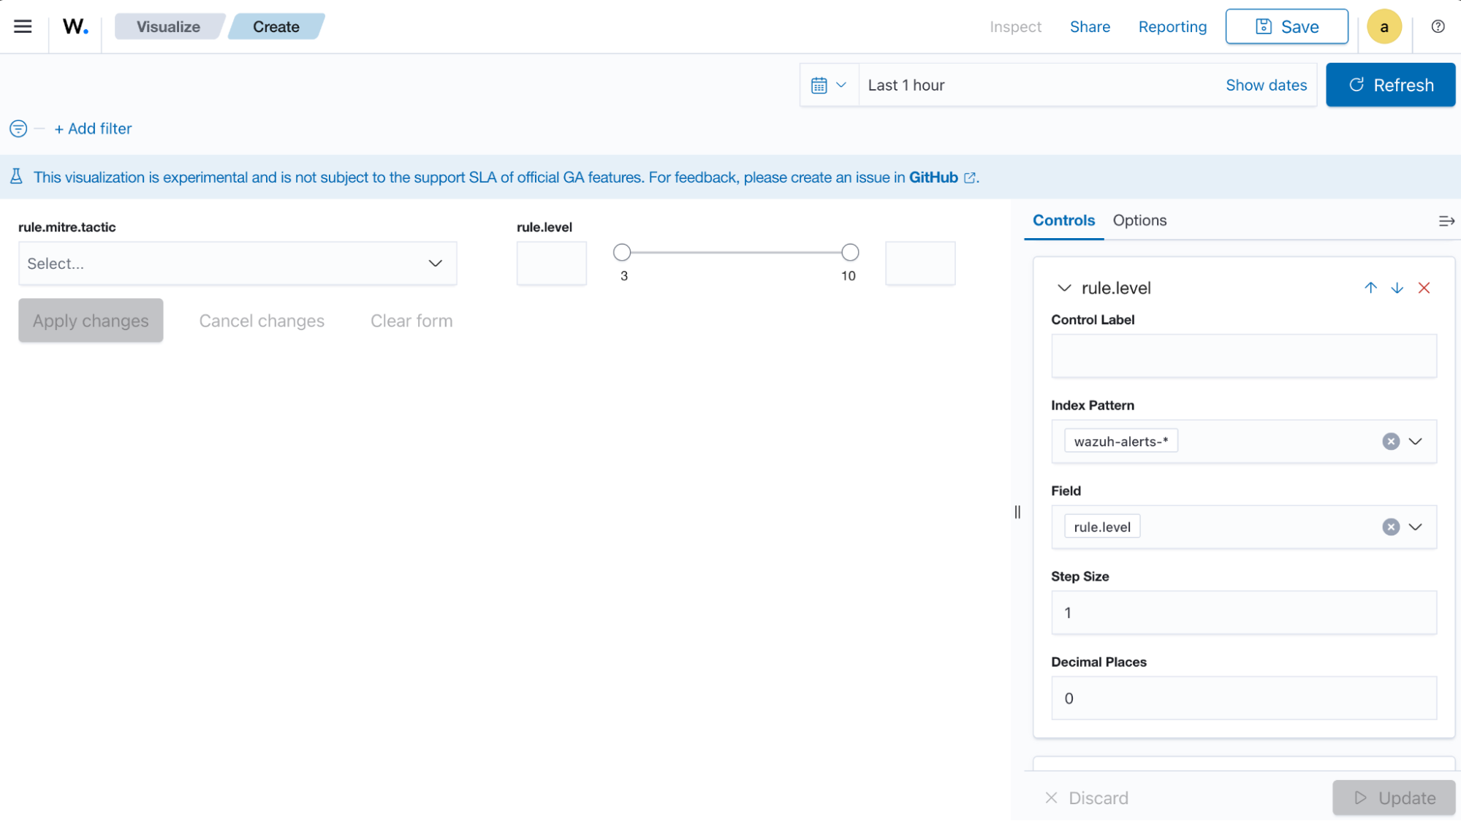Clear the wazuh-alerts-* index pattern selection
Screen dimensions: 1461x821
click(x=1389, y=440)
